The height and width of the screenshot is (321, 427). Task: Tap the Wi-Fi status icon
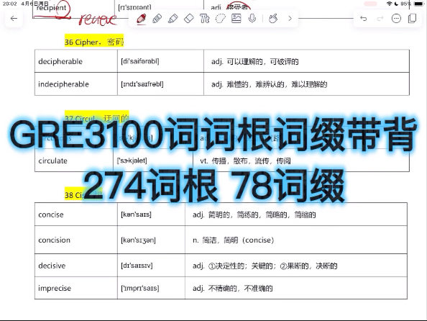[x=389, y=4]
